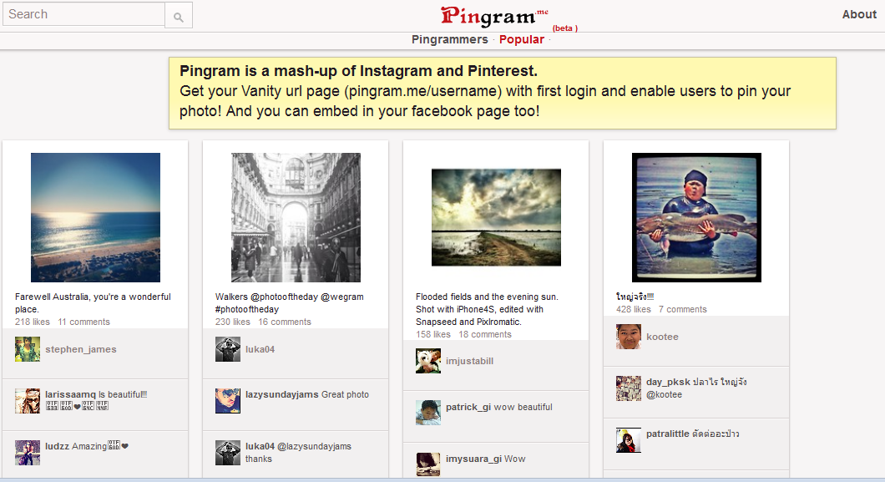Open the About page link
885x482 pixels.
[x=859, y=15]
